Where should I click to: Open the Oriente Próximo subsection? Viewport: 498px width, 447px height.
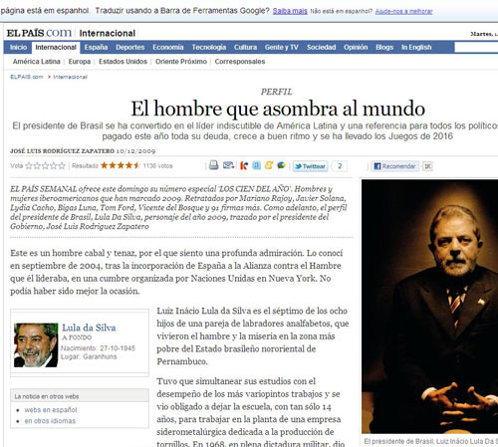(x=181, y=62)
